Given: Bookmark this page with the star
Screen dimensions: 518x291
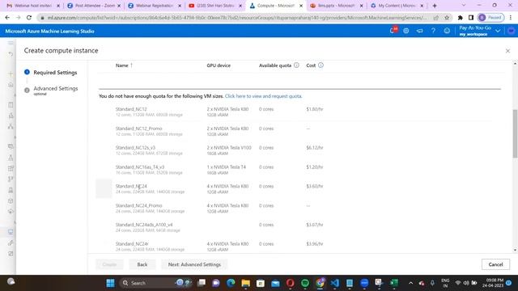Looking at the screenshot, I should [x=447, y=18].
